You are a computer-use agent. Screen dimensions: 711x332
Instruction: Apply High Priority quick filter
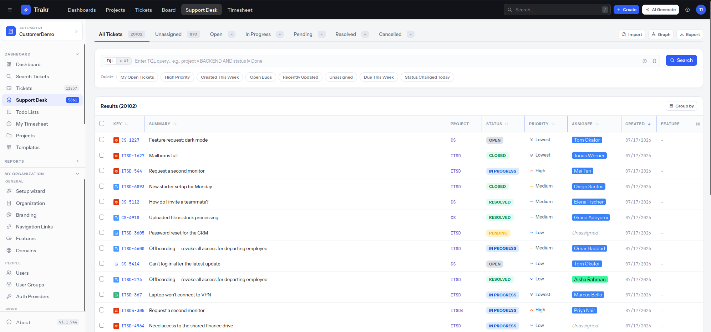177,77
